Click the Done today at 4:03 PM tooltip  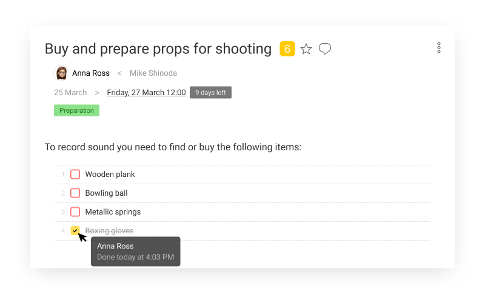(x=135, y=251)
